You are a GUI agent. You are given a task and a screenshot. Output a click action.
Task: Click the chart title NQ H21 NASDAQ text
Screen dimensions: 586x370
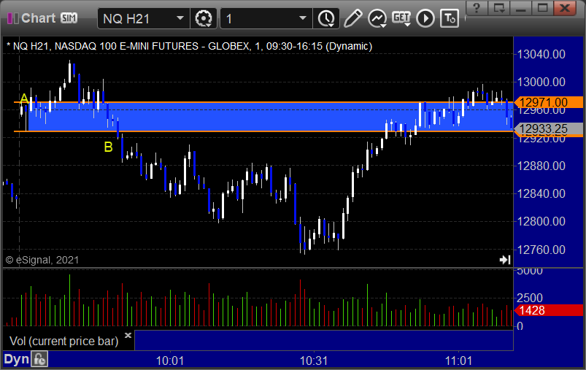[190, 47]
